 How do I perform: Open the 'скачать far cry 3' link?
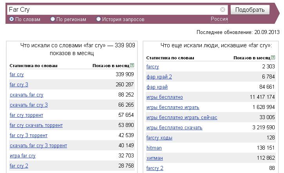point(29,105)
